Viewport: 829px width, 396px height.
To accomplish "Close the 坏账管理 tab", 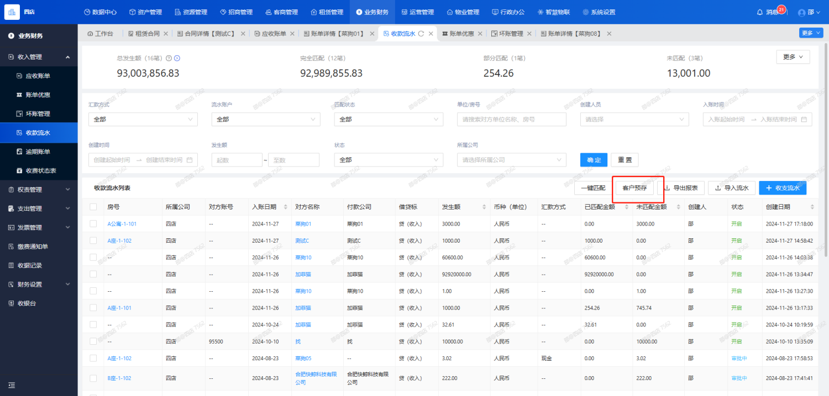I will click(x=529, y=34).
